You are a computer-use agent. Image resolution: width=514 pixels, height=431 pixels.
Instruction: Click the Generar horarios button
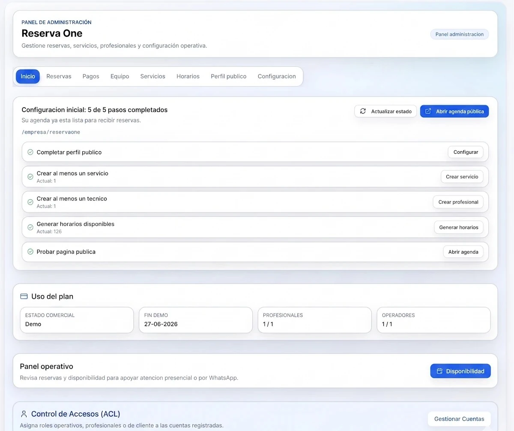pos(459,227)
